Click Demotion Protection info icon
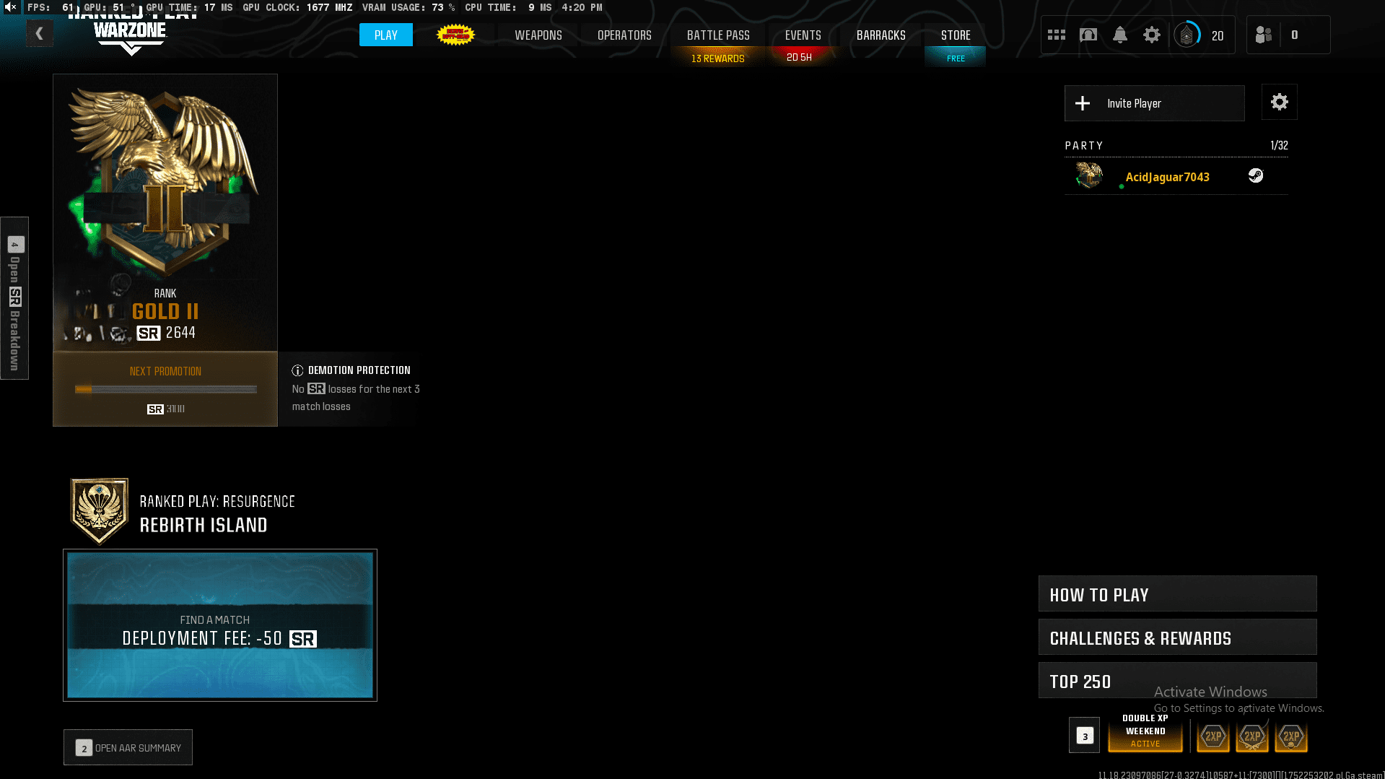 pyautogui.click(x=297, y=370)
